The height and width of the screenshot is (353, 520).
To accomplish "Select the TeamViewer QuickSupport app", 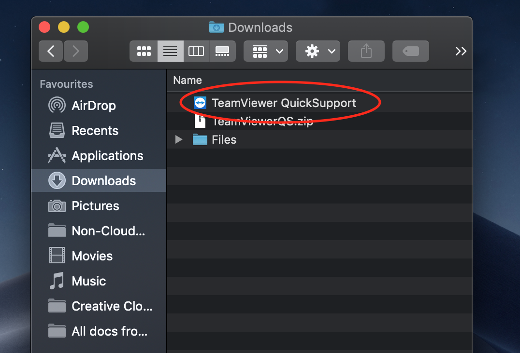I will [284, 103].
